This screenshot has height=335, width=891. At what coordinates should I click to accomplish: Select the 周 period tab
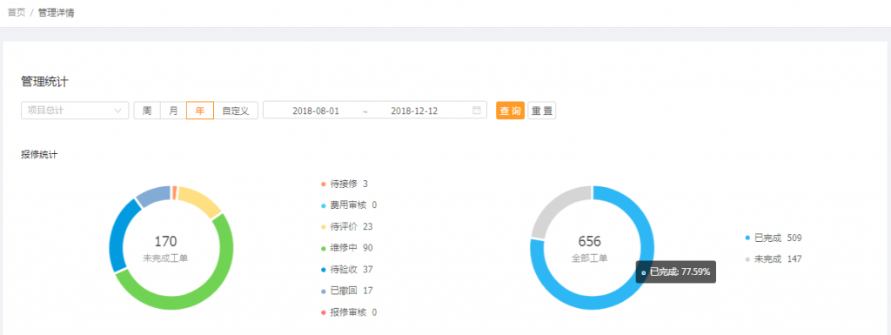147,111
